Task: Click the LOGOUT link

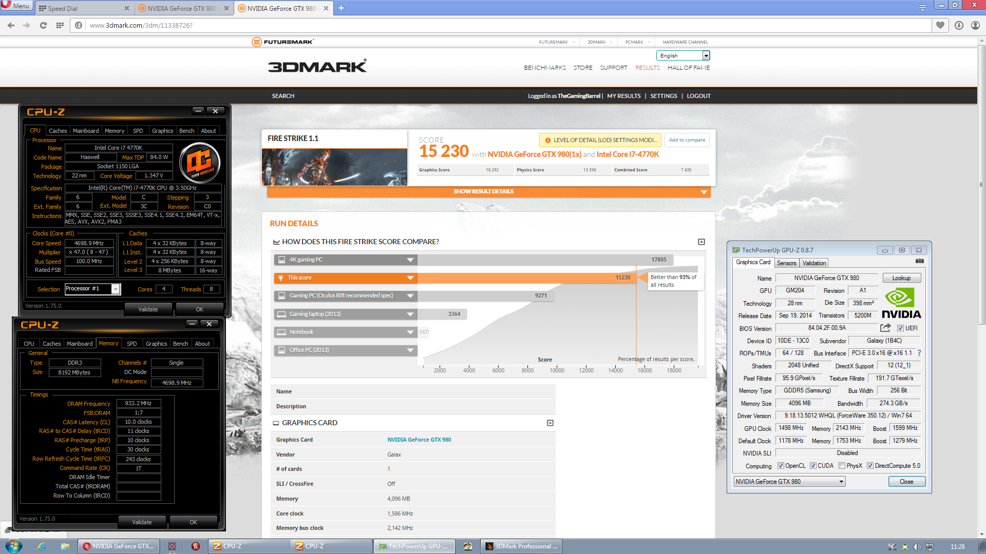Action: pos(698,96)
